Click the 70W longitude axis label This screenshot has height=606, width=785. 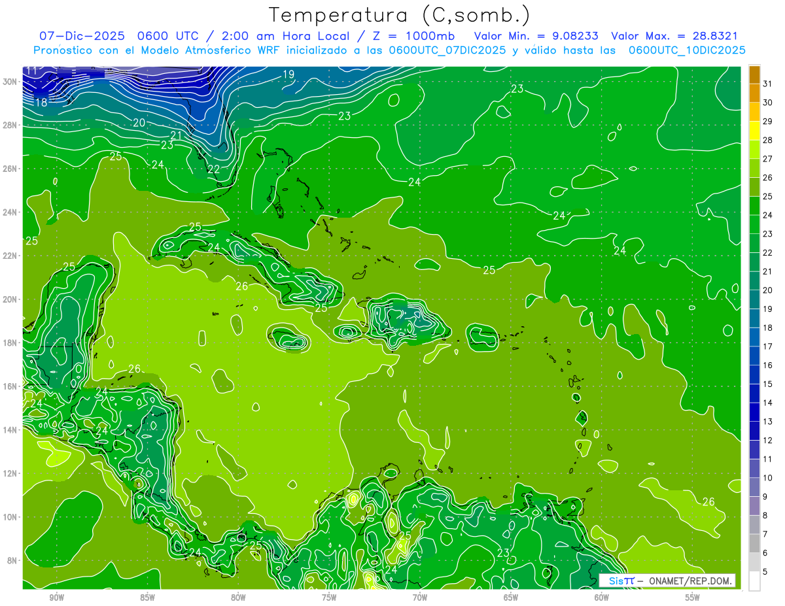point(420,598)
